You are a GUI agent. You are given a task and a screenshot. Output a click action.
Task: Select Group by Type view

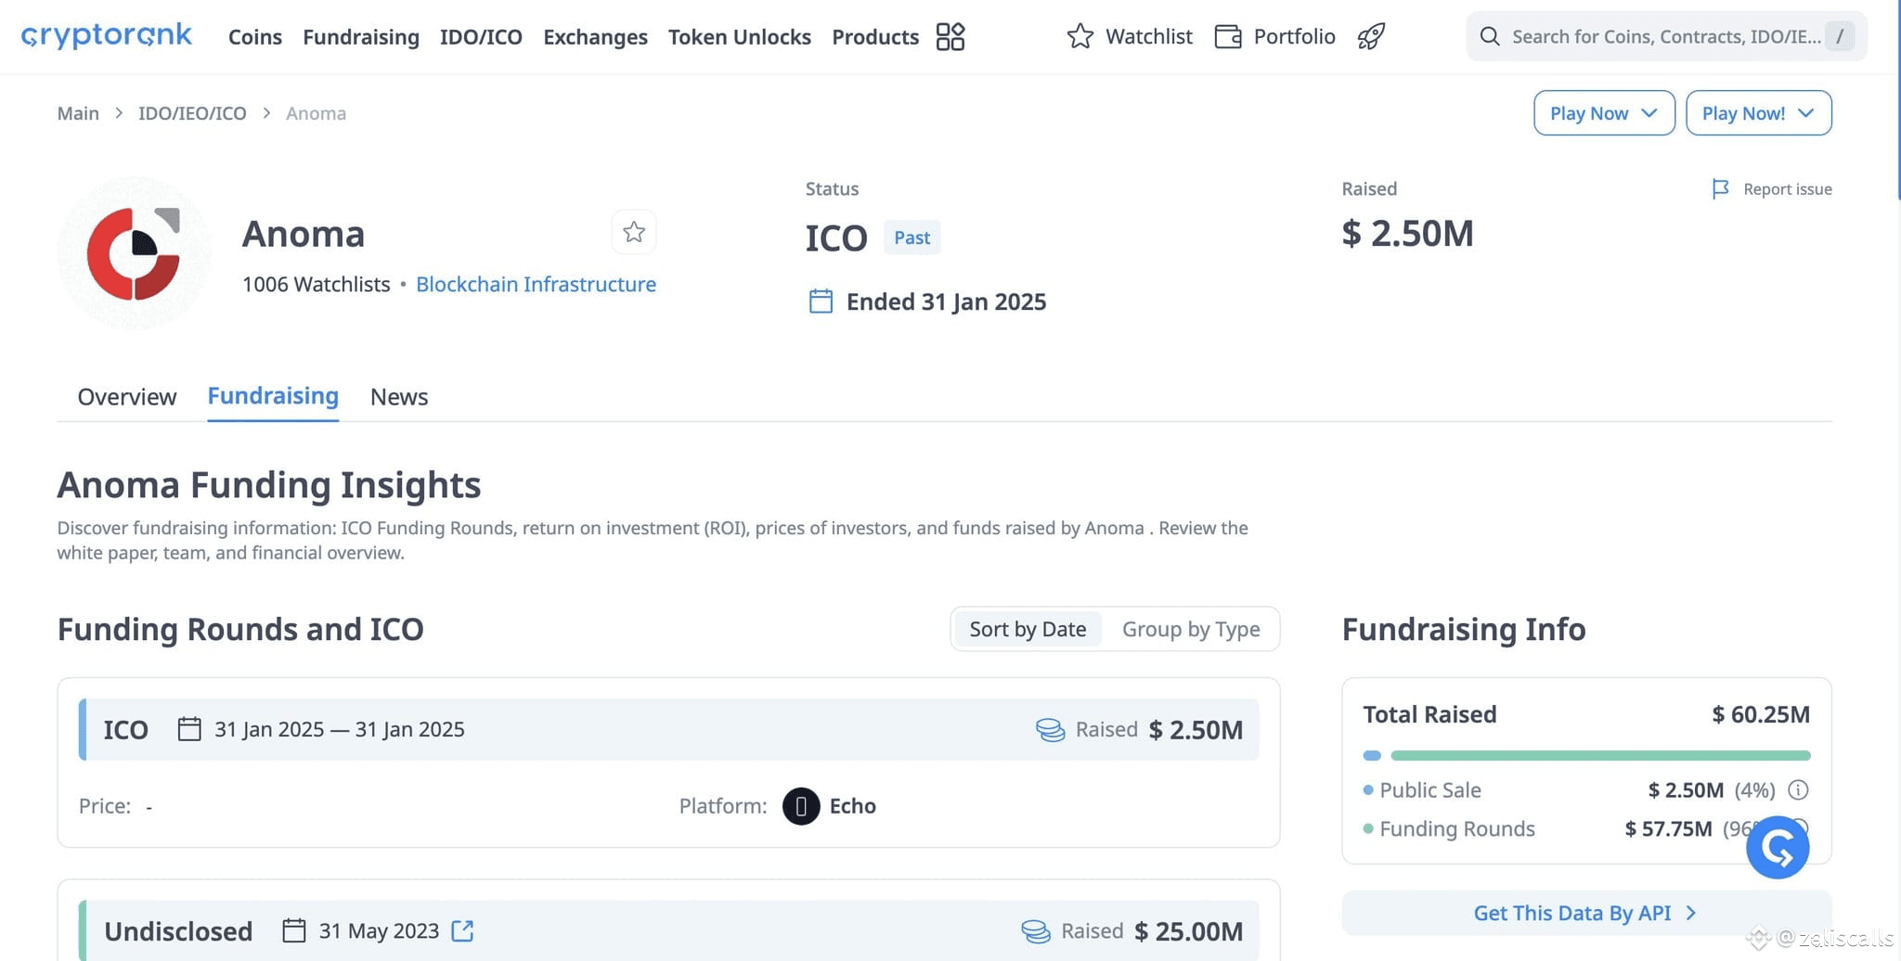[x=1191, y=629]
